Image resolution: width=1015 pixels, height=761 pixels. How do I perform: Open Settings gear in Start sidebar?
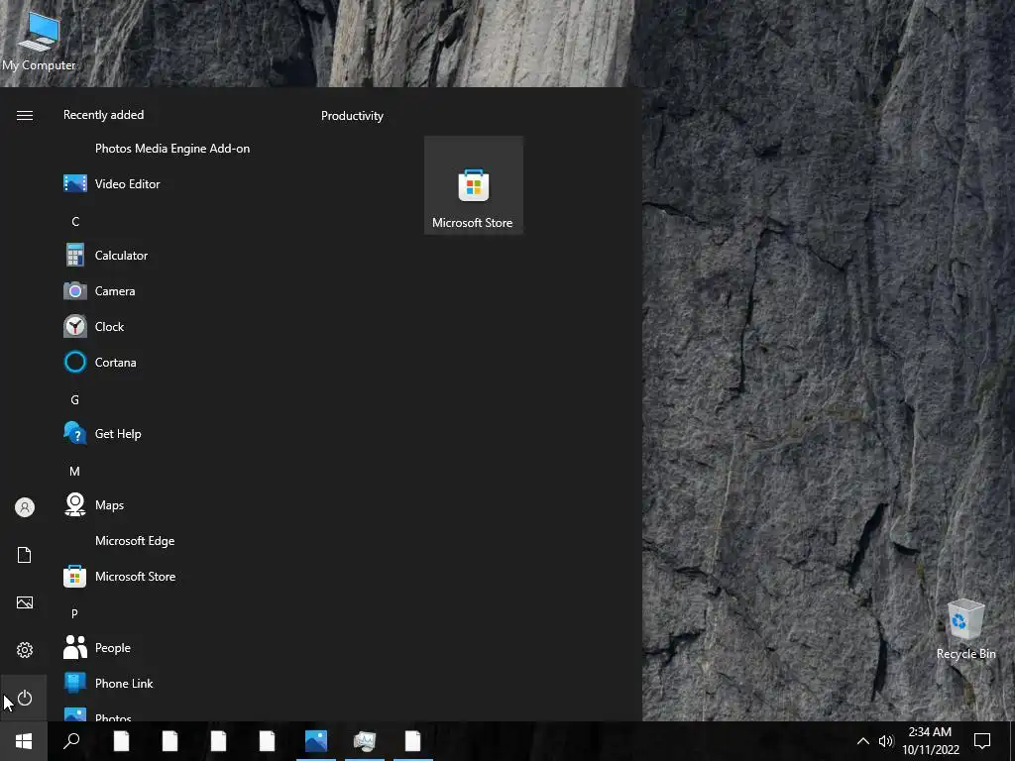(25, 650)
